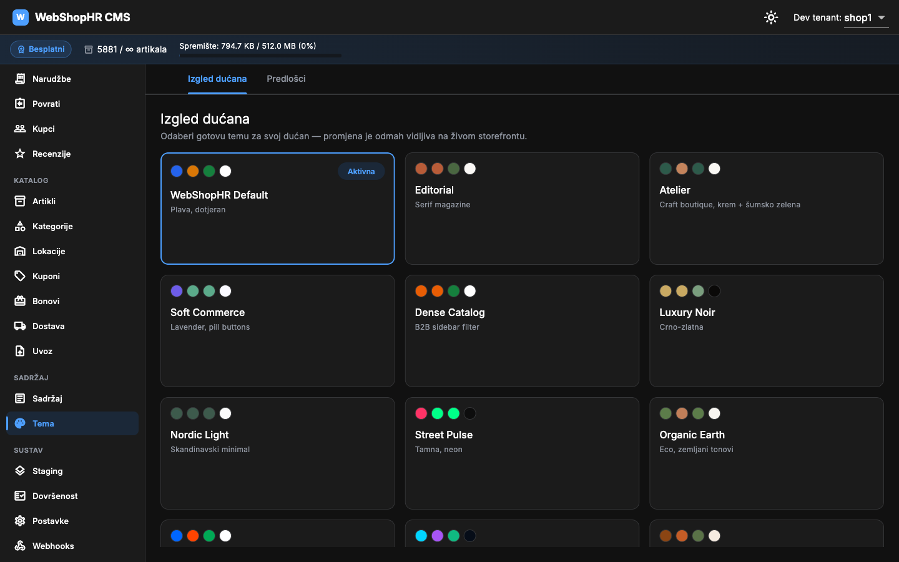Screen dimensions: 899x562
Task: Click the Postavke gear icon
Action: 20,521
